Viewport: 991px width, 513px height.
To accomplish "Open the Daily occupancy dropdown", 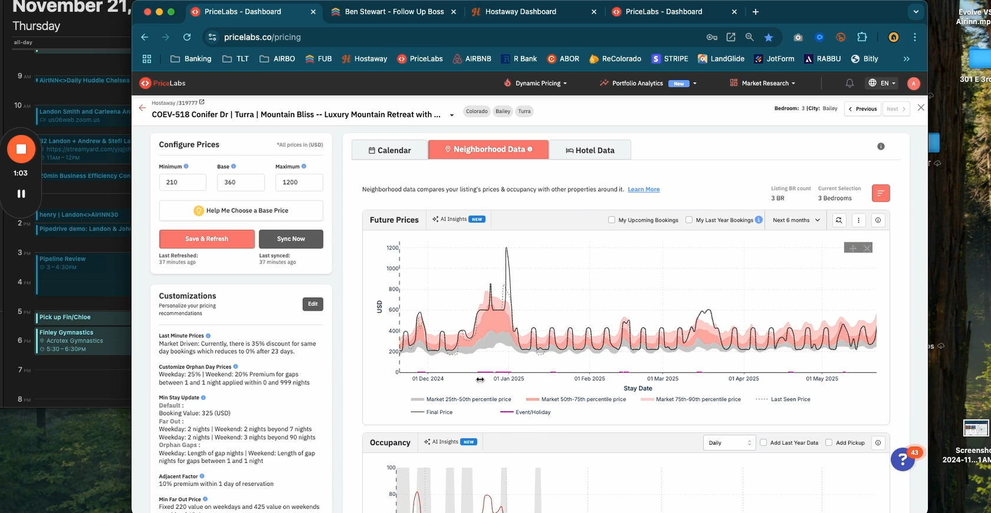I will (x=729, y=443).
